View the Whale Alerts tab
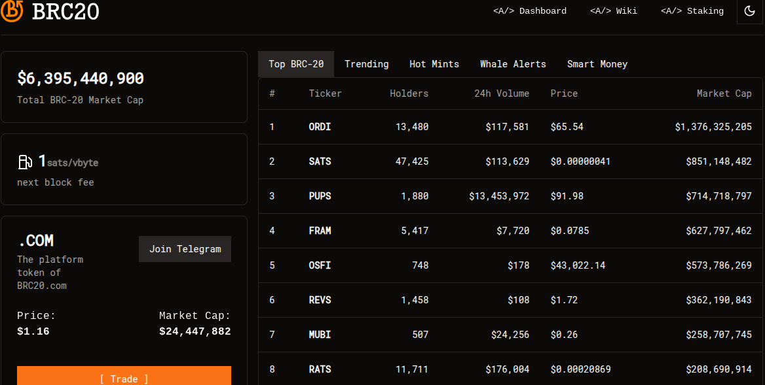The image size is (765, 385). click(513, 64)
